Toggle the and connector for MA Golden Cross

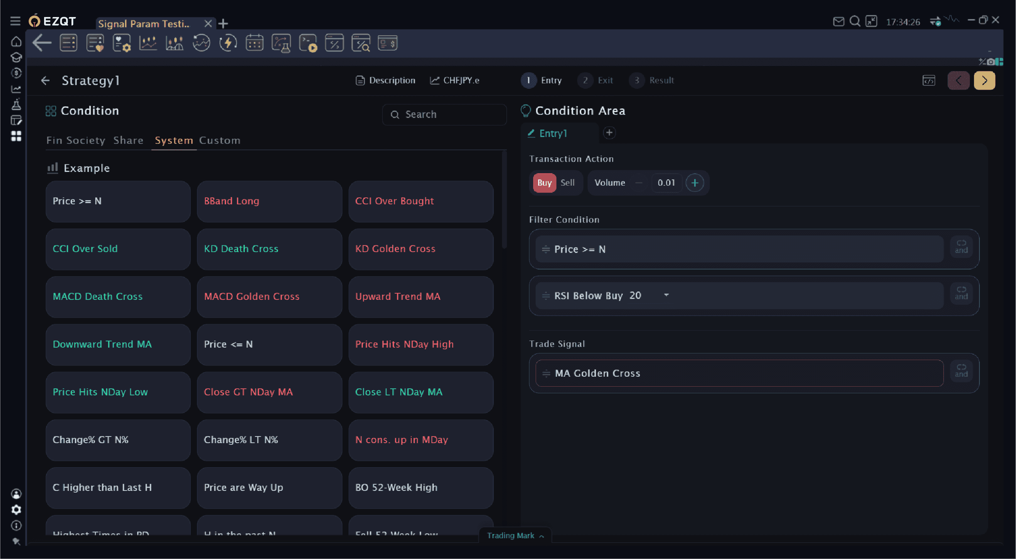coord(961,370)
